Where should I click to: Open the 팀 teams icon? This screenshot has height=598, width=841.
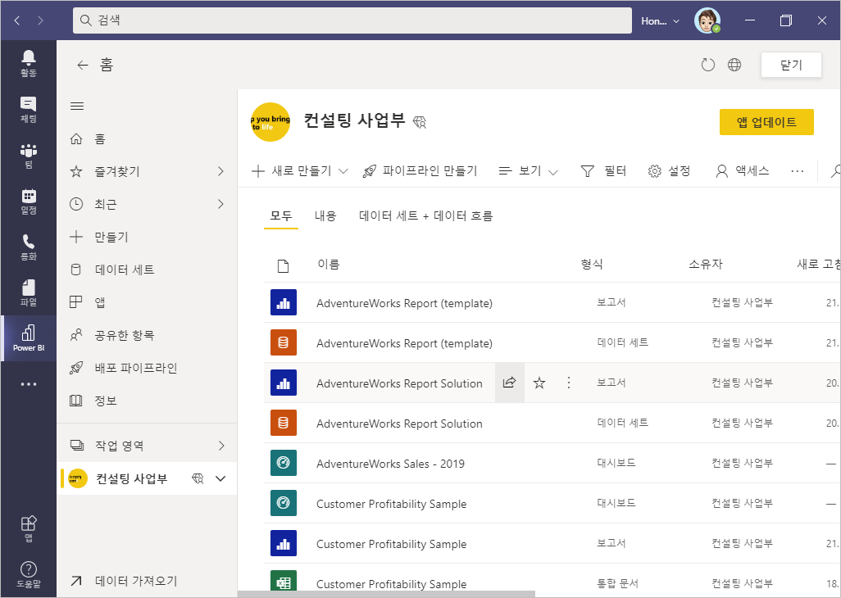(29, 156)
